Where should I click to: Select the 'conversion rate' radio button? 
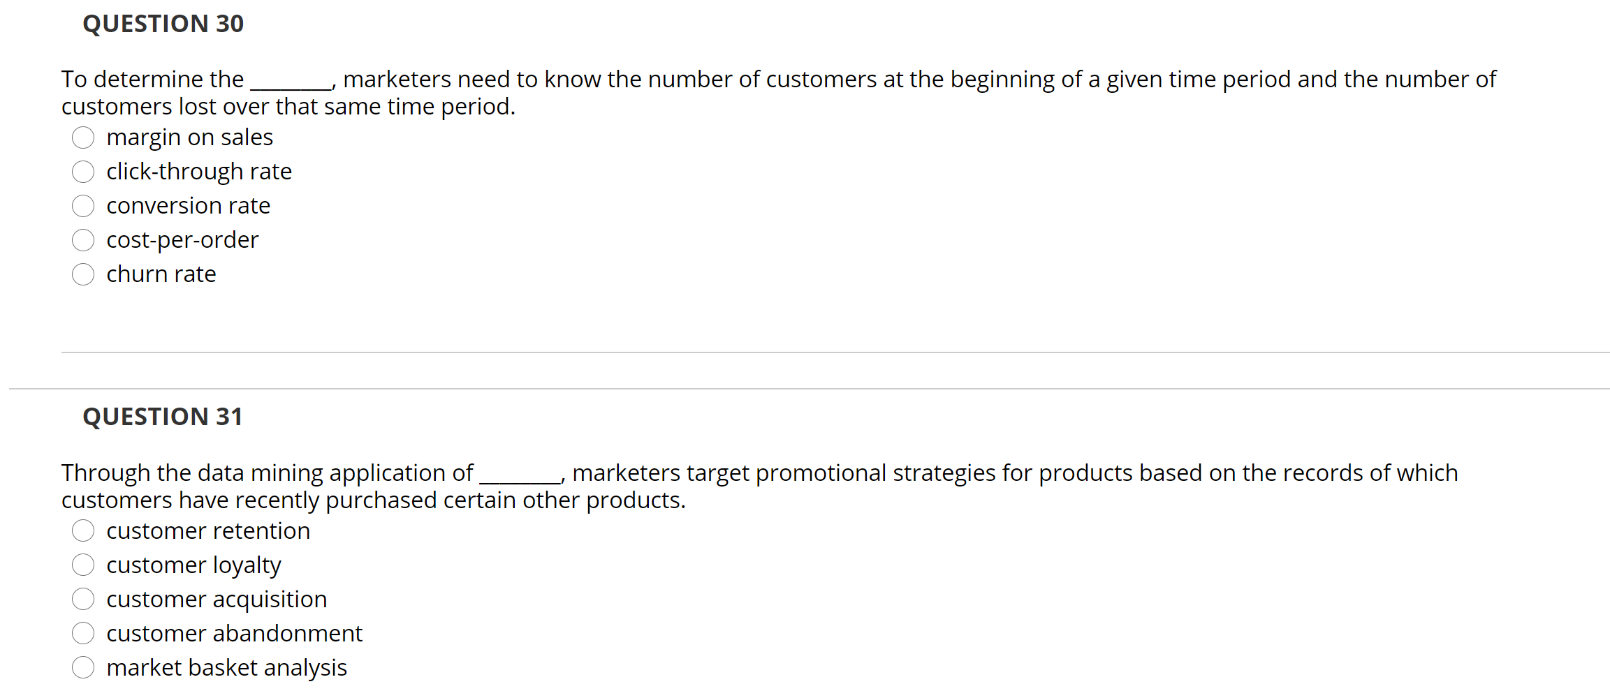point(83,206)
